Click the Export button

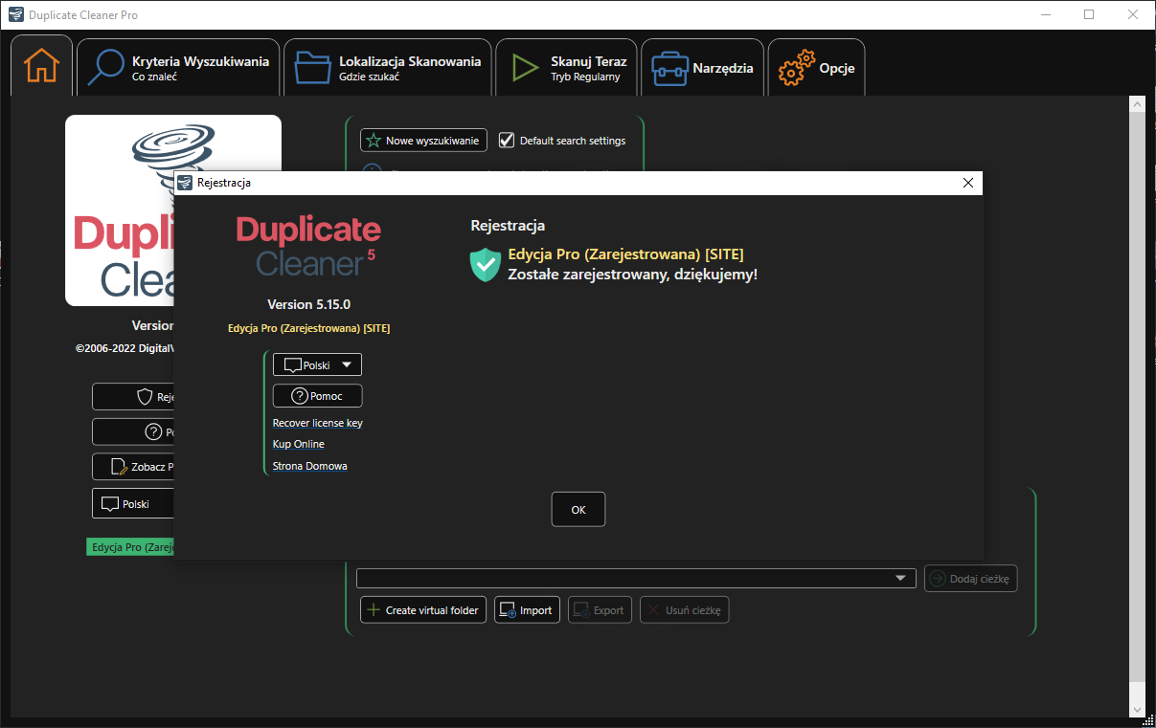pos(600,610)
